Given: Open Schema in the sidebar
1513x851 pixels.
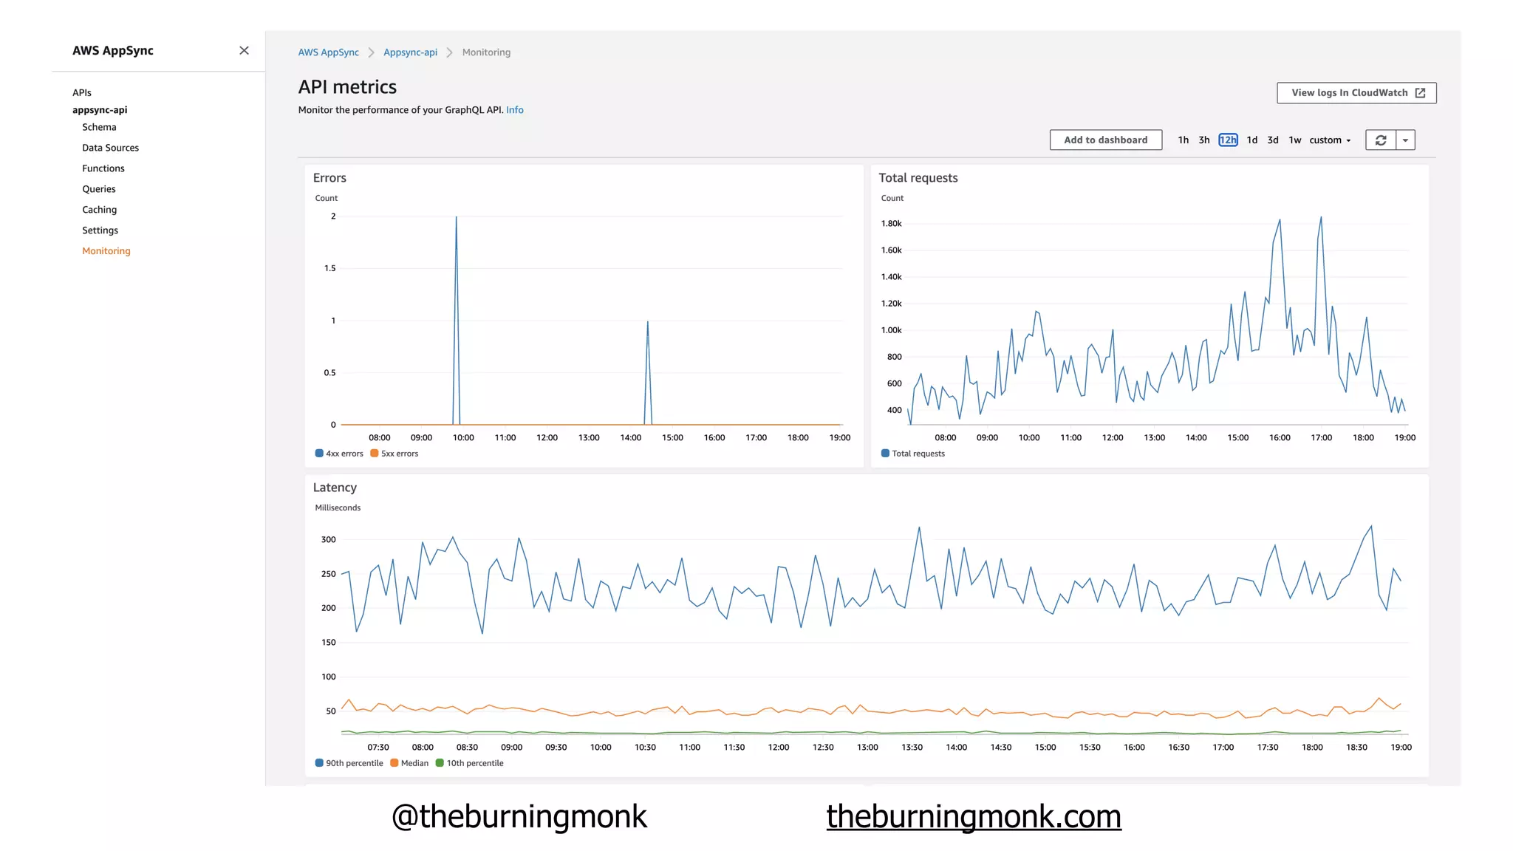Looking at the screenshot, I should tap(99, 127).
